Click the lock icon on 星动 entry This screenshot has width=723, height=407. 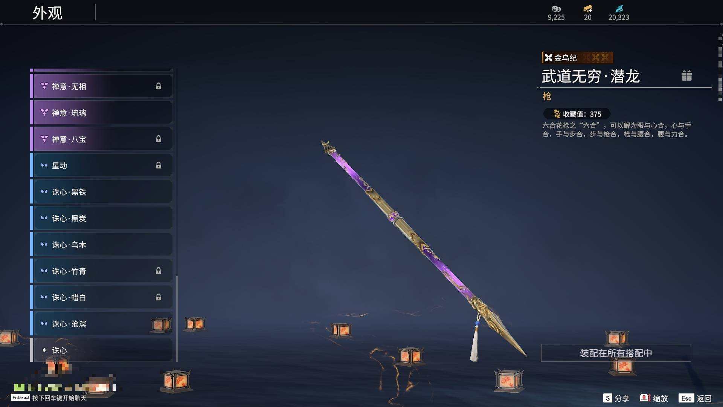click(159, 165)
